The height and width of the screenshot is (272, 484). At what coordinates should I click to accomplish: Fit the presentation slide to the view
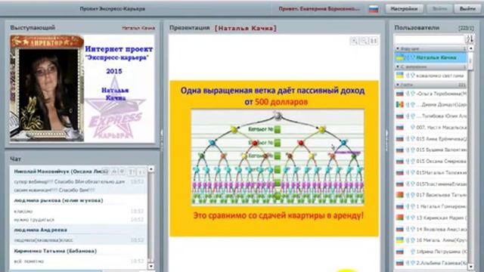coord(374,40)
